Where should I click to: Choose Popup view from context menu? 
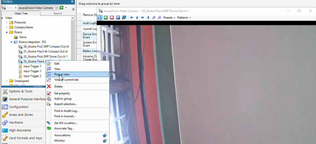[62, 74]
